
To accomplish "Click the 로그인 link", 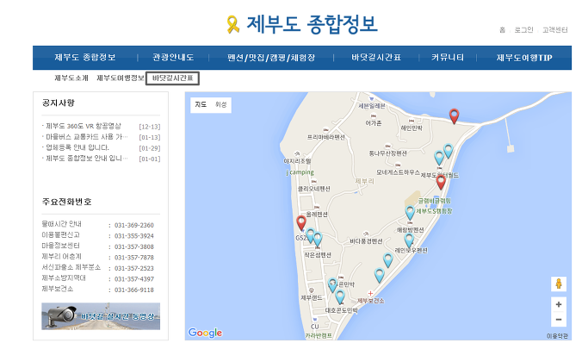I will (x=523, y=30).
